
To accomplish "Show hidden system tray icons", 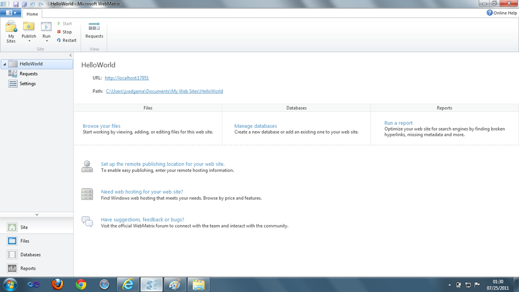I will (450, 285).
